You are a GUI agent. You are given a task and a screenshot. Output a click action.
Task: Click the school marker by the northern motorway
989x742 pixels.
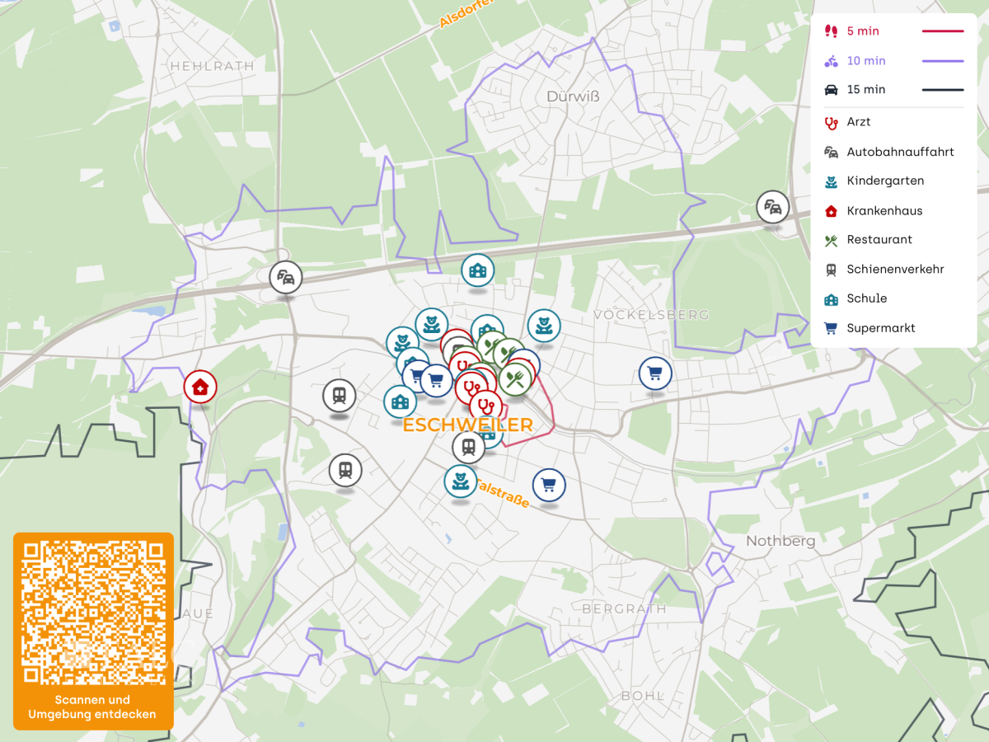[x=477, y=270]
